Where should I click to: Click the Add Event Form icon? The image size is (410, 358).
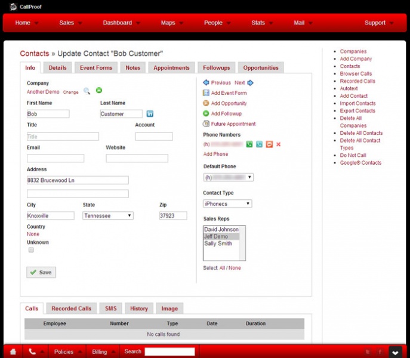tap(206, 93)
